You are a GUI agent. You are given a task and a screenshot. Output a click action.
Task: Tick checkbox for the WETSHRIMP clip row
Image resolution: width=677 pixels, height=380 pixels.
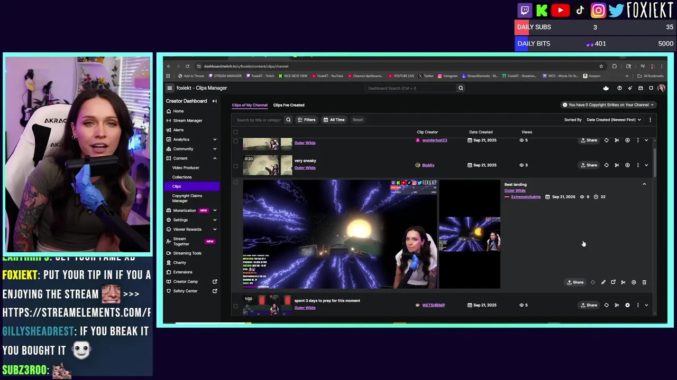tap(236, 305)
